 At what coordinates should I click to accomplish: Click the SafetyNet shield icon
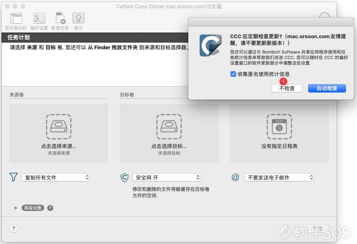[124, 177]
